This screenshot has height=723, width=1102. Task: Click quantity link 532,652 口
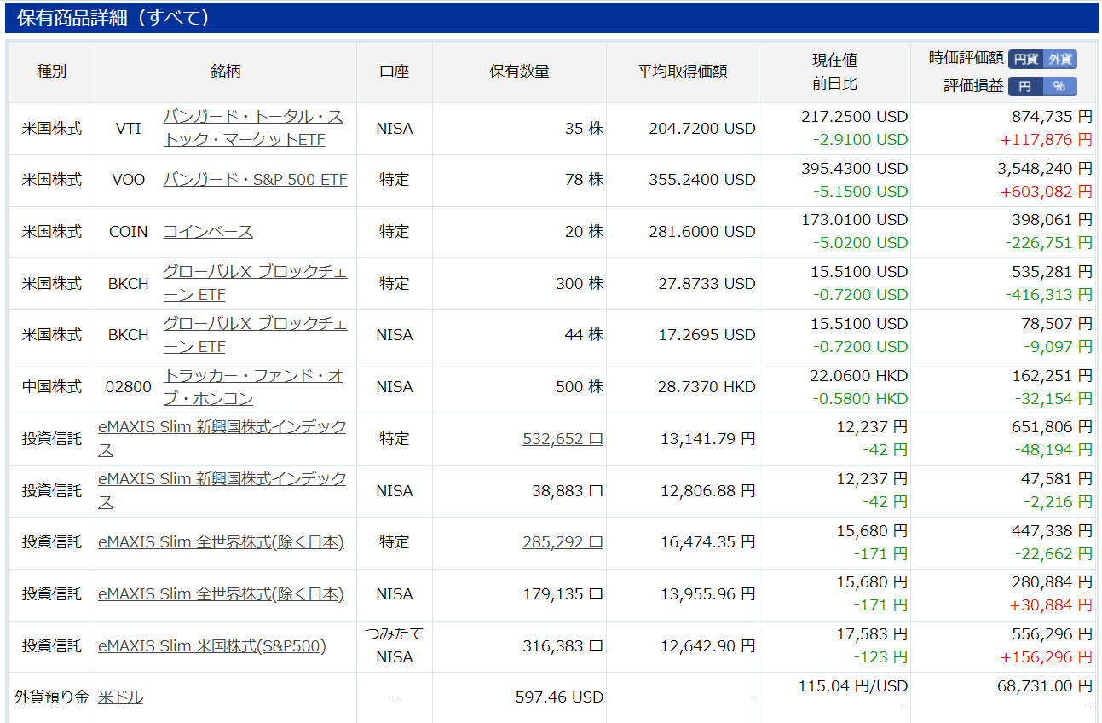click(563, 438)
